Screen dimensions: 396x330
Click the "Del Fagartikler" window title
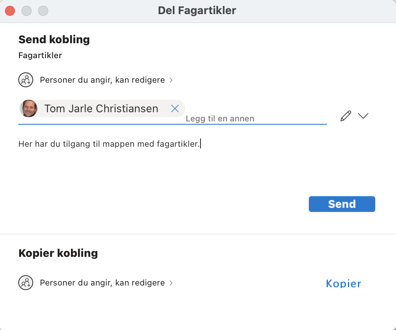[197, 10]
